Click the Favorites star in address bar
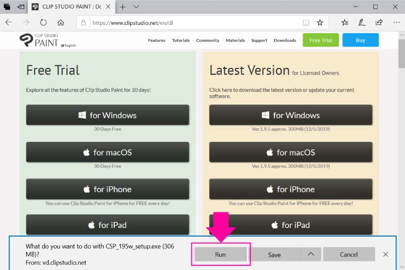 point(320,23)
